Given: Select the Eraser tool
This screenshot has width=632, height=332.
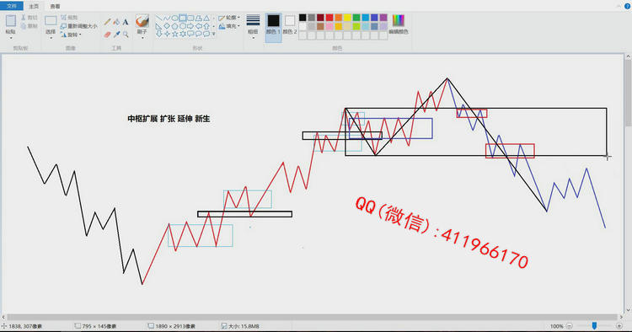Looking at the screenshot, I should [x=108, y=35].
